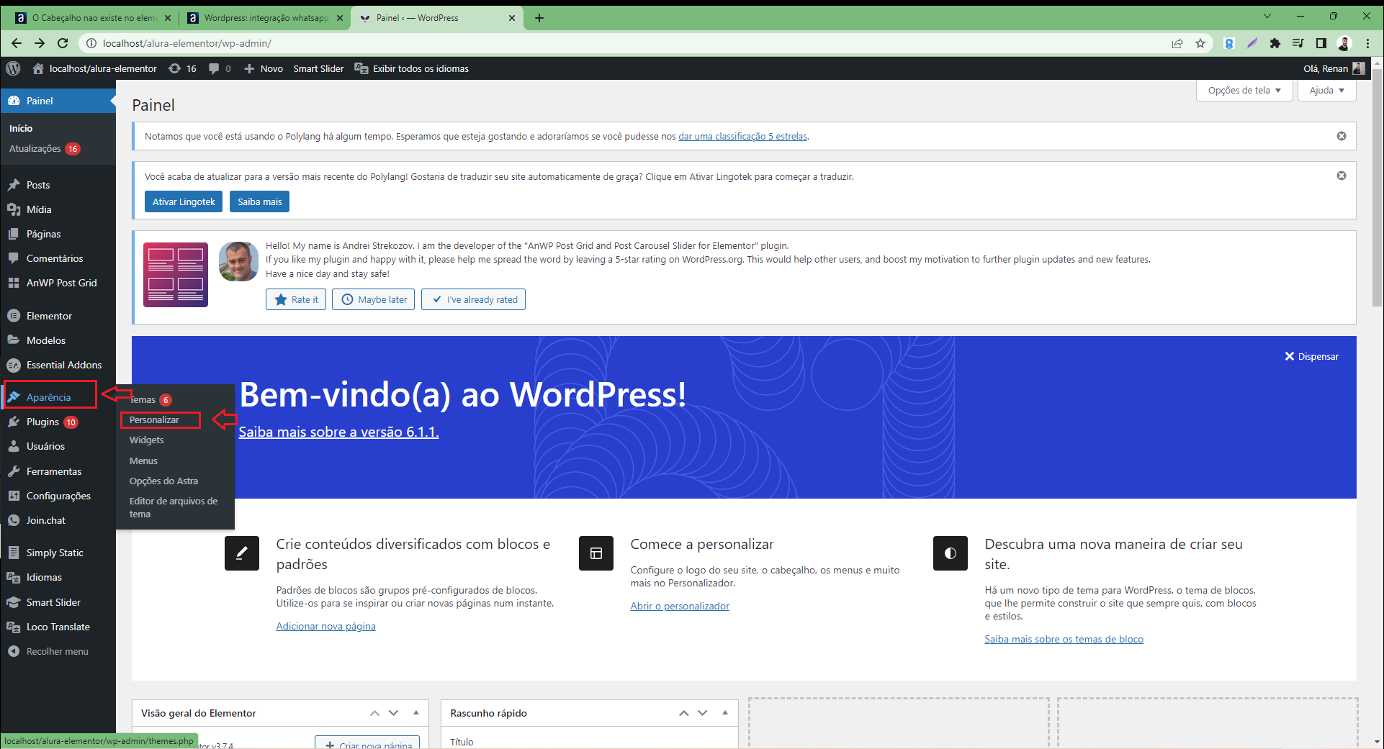
Task: Open the Modelos folder icon
Action: pyautogui.click(x=14, y=340)
